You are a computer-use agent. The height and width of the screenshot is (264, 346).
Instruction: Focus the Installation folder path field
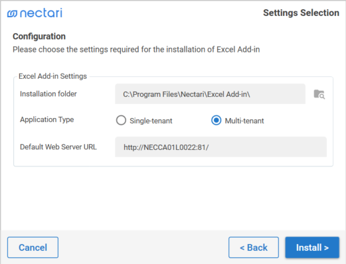pos(210,94)
